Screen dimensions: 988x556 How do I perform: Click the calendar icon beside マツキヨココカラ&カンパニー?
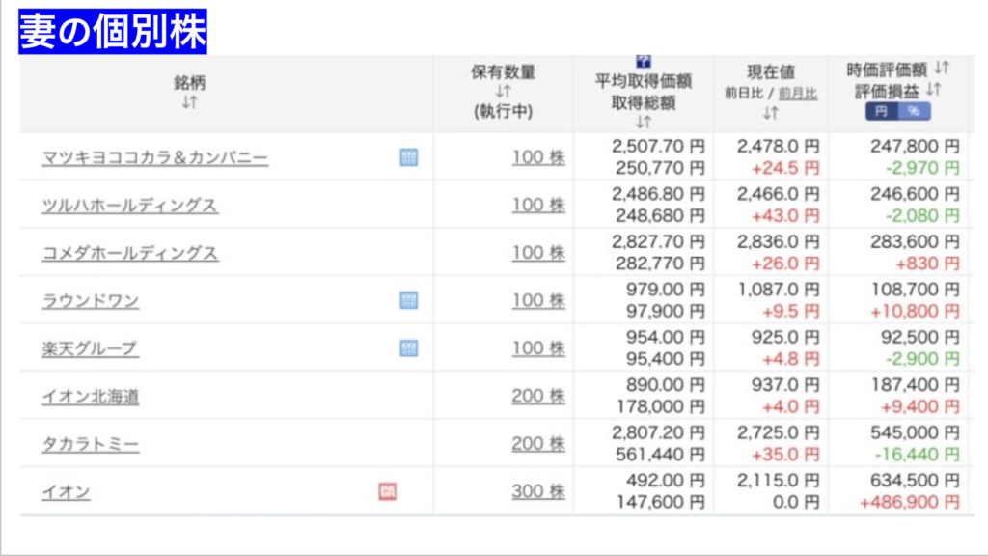408,157
